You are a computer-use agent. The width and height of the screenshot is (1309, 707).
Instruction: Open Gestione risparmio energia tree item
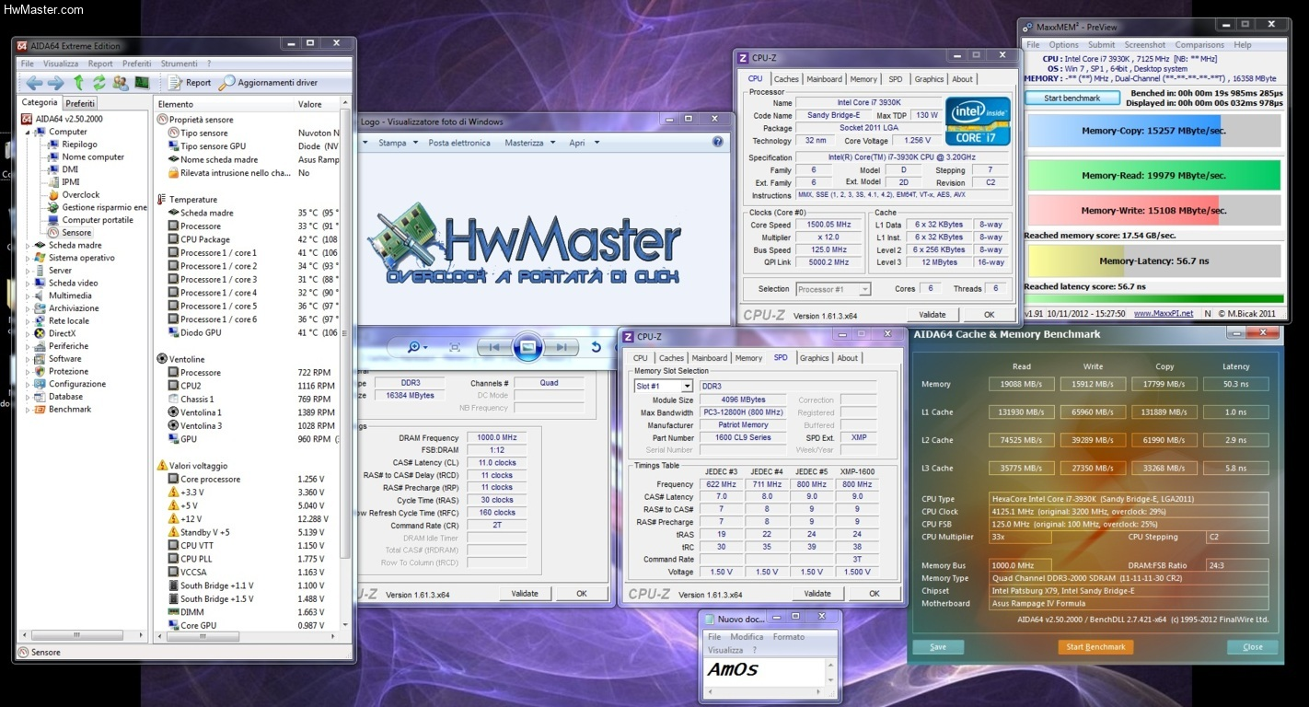click(x=98, y=208)
